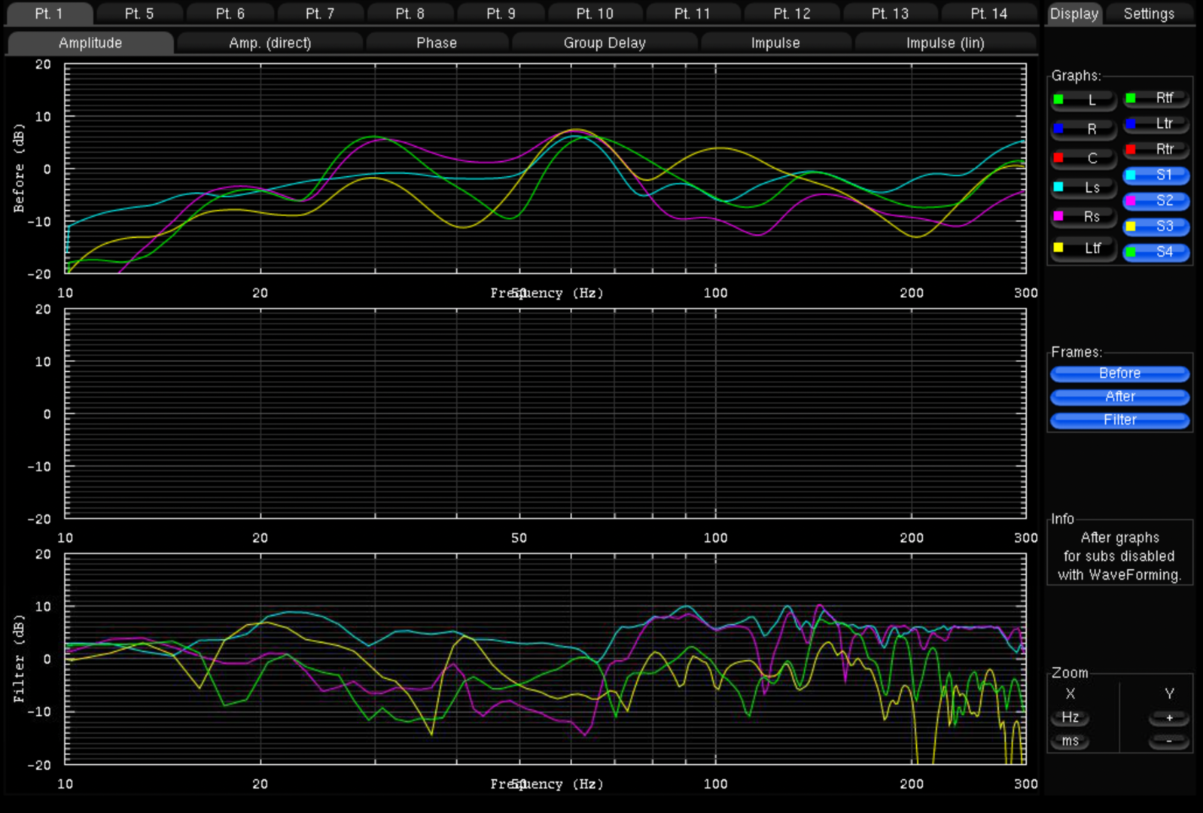Set X axis zoom to Hz
The image size is (1203, 813).
tap(1070, 718)
